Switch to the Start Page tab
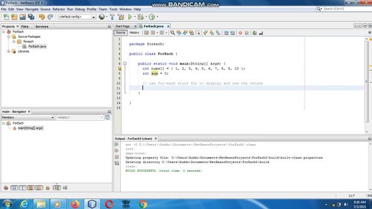The height and width of the screenshot is (209, 372). (x=123, y=26)
